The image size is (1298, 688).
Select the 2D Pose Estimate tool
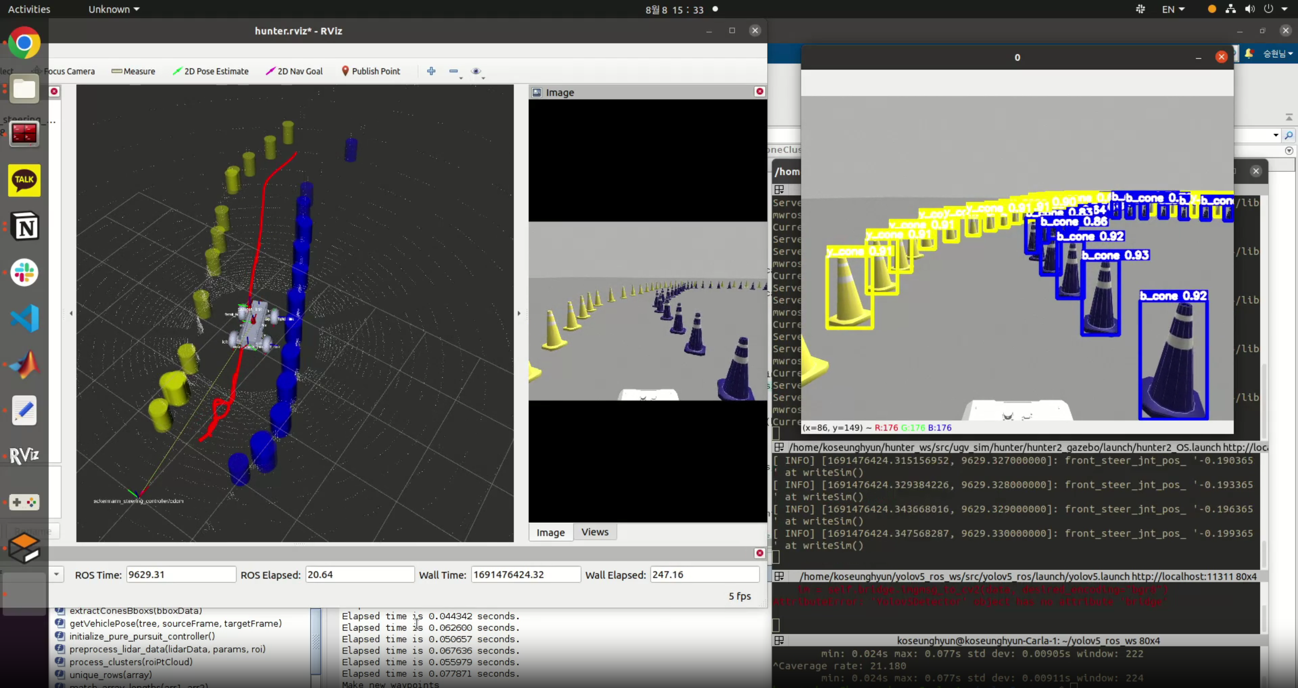(x=211, y=71)
